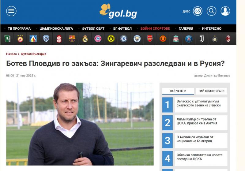Open the Начало breadcrumb link

pyautogui.click(x=11, y=54)
